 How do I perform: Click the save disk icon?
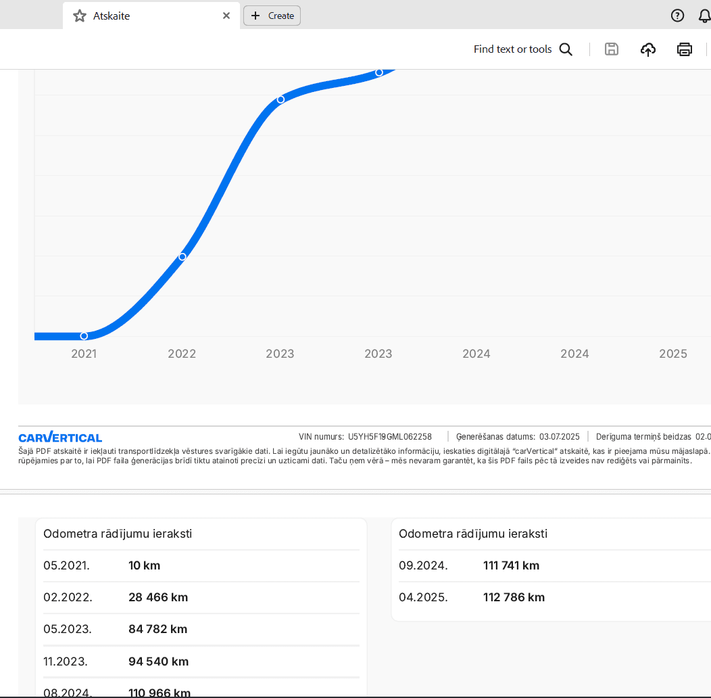[x=611, y=49]
